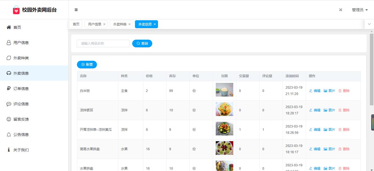Click the smiley icon for 留言反馈
This screenshot has width=374, height=171.
point(9,119)
